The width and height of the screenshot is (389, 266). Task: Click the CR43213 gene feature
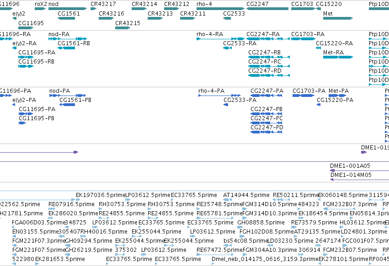pyautogui.click(x=155, y=18)
